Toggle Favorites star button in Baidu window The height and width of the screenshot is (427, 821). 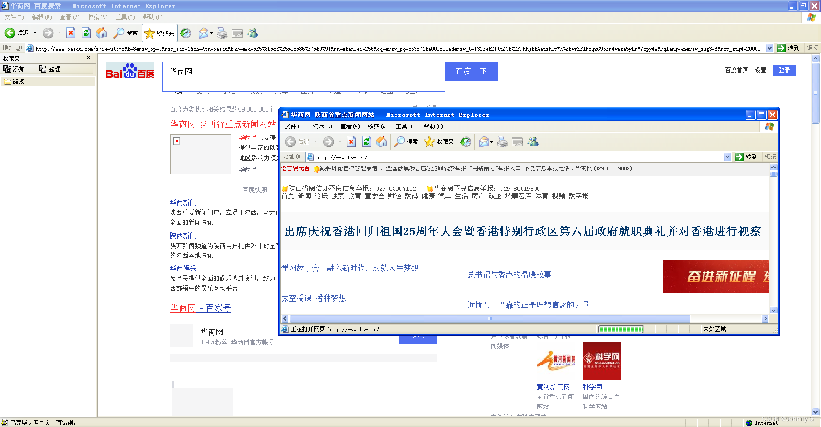point(160,33)
